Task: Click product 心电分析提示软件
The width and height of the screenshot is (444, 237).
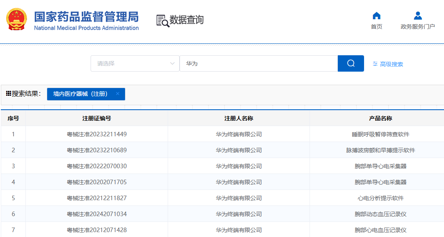Action: (380, 198)
